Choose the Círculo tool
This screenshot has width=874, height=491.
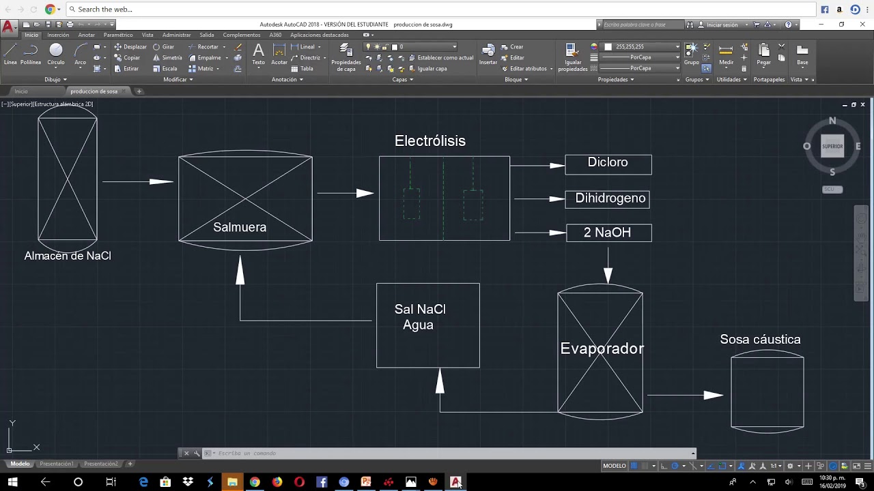pos(56,54)
